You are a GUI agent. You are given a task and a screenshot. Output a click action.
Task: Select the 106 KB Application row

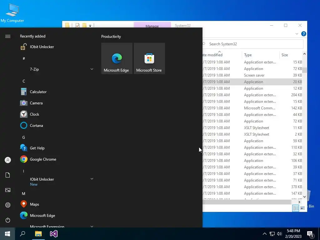click(x=252, y=161)
